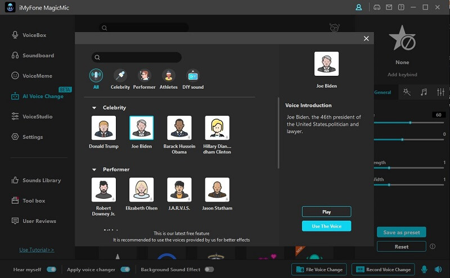Toggle the Hear myself switch
This screenshot has width=450, height=278.
[x=52, y=270]
